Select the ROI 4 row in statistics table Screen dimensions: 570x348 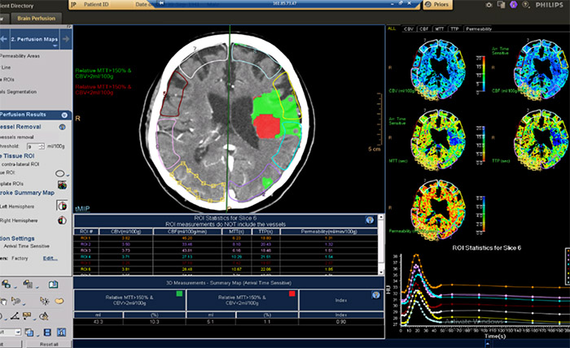click(226, 257)
